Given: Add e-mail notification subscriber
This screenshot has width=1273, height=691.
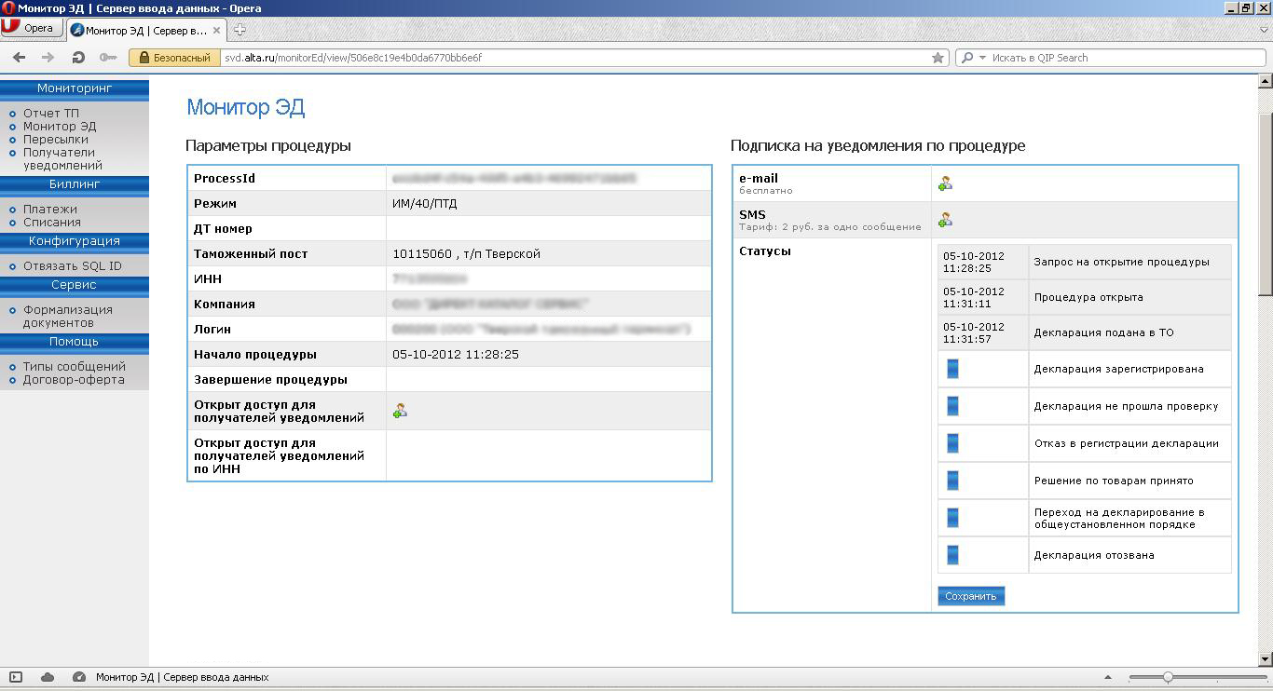Looking at the screenshot, I should 945,183.
